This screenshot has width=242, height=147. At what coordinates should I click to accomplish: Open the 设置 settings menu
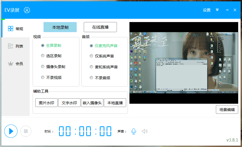(x=207, y=10)
